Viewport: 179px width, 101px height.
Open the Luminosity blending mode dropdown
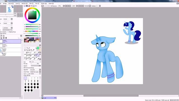[x=8, y=28]
